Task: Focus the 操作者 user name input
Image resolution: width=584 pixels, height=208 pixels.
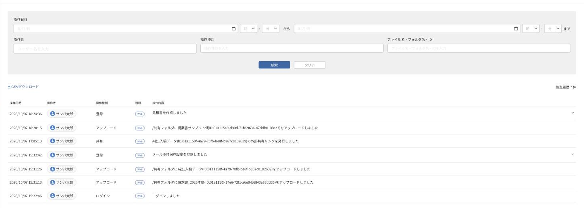Action: (105, 48)
